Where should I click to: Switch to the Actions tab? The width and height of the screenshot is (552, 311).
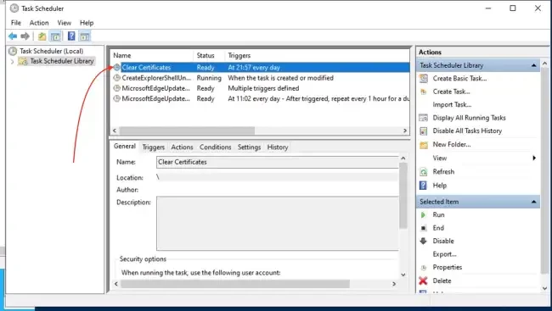click(182, 147)
